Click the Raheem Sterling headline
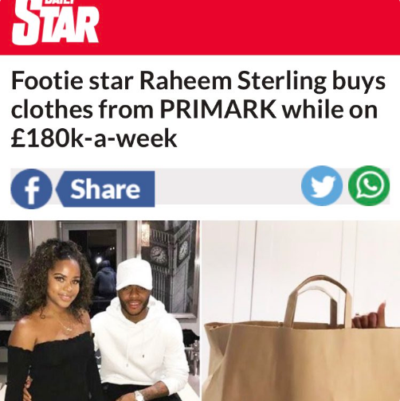The image size is (400, 401). tap(198, 109)
